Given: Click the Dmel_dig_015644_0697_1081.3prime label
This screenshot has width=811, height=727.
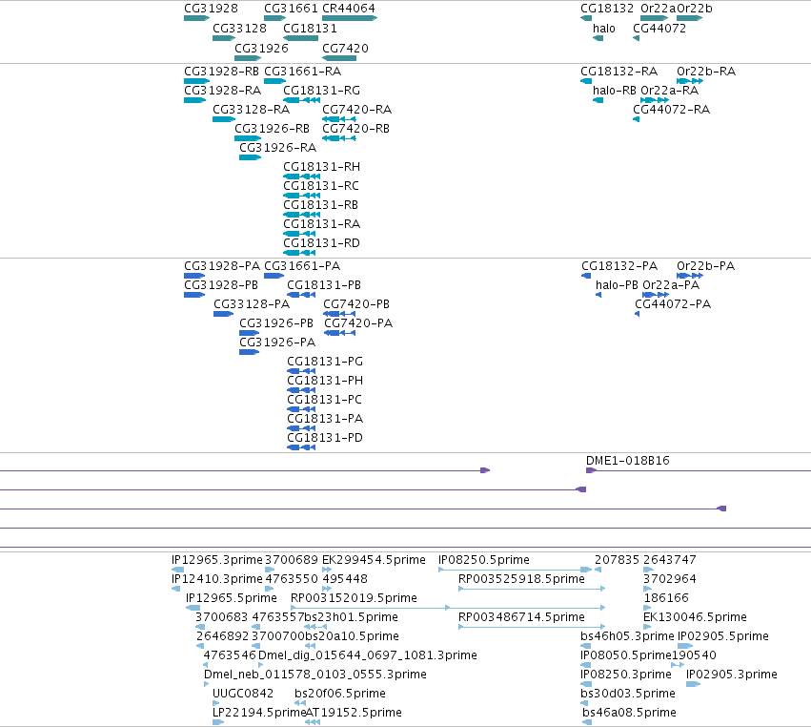Looking at the screenshot, I should click(x=367, y=655).
